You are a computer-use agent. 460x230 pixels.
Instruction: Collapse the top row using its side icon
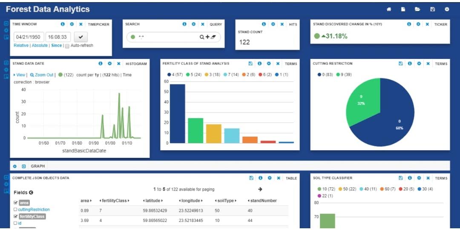coord(6,24)
